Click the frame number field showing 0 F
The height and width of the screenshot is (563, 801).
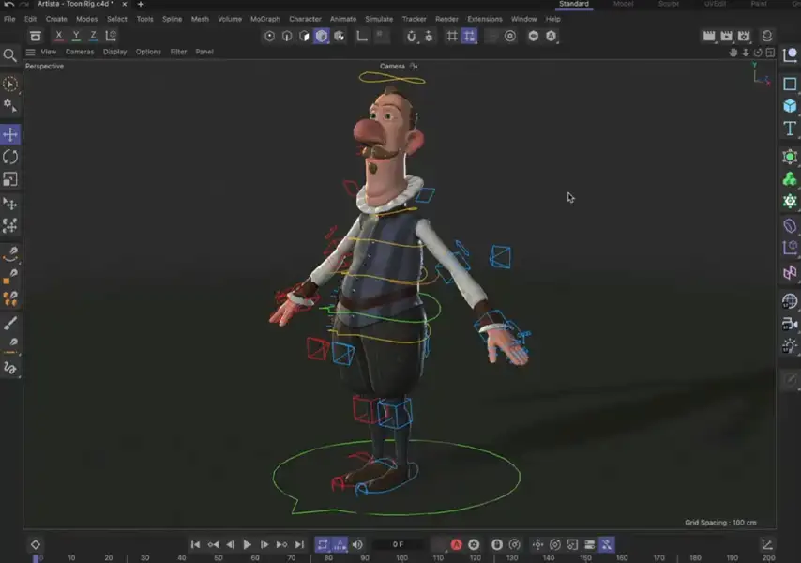[397, 544]
